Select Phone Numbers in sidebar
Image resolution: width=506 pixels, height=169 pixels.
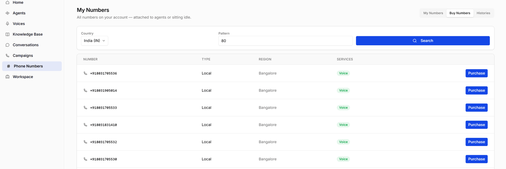pyautogui.click(x=32, y=66)
